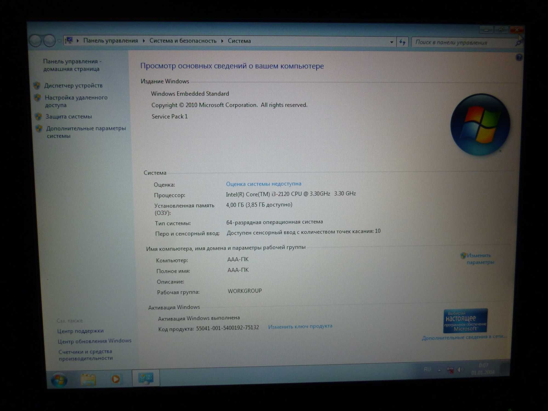Click the Windows Start orb

pos(59,380)
